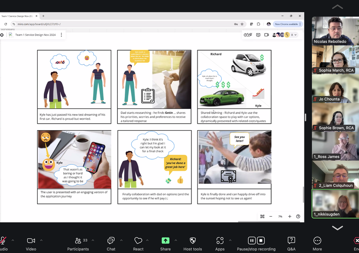Screen dimensions: 359x253
Task: Open the Participants list
Action: [78, 241]
